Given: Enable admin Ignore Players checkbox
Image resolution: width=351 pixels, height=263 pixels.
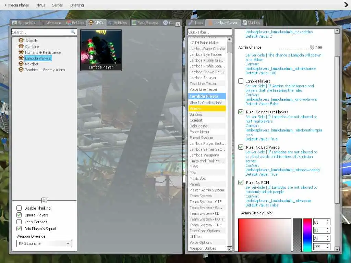Looking at the screenshot, I should [x=241, y=81].
